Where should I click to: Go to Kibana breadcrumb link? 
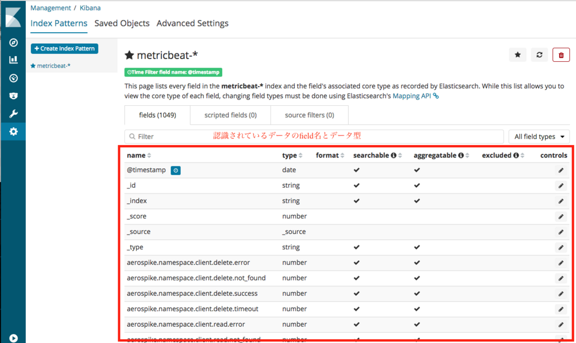coord(90,8)
